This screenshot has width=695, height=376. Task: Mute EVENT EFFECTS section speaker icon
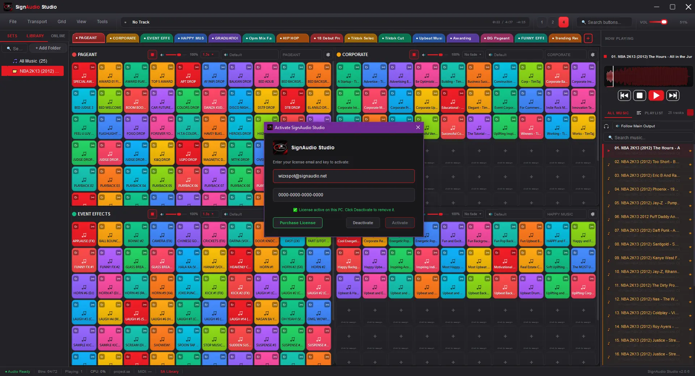(162, 214)
